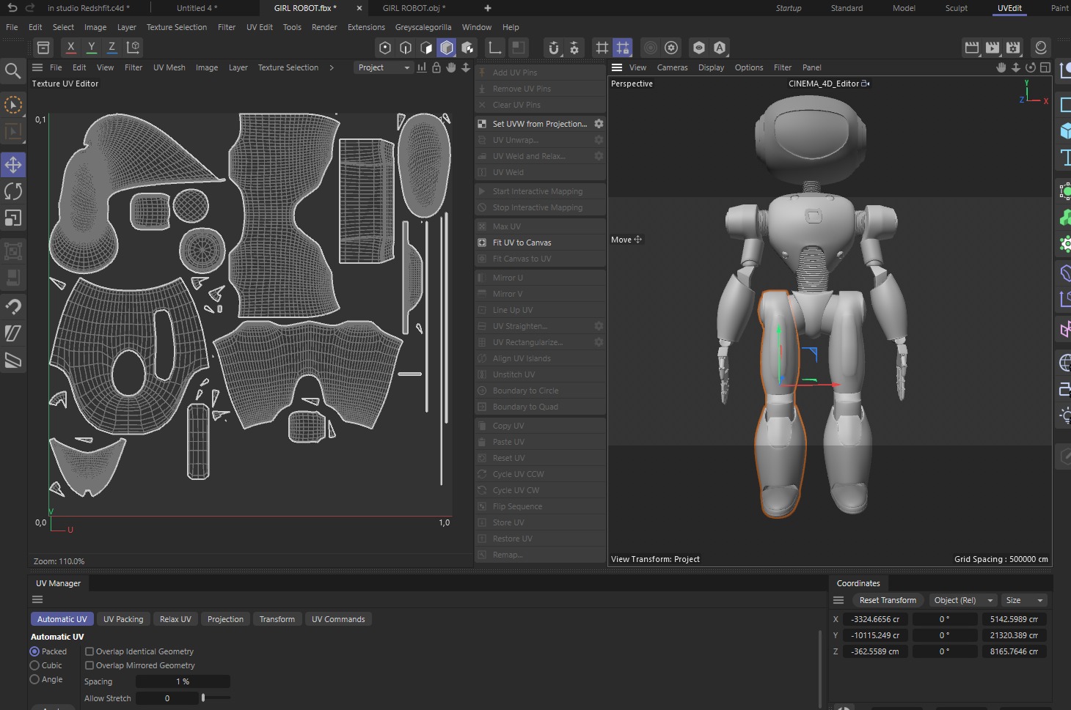Screen dimensions: 1071x710
Task: Open Texture UV Editor hamburger menu
Action: (37, 67)
